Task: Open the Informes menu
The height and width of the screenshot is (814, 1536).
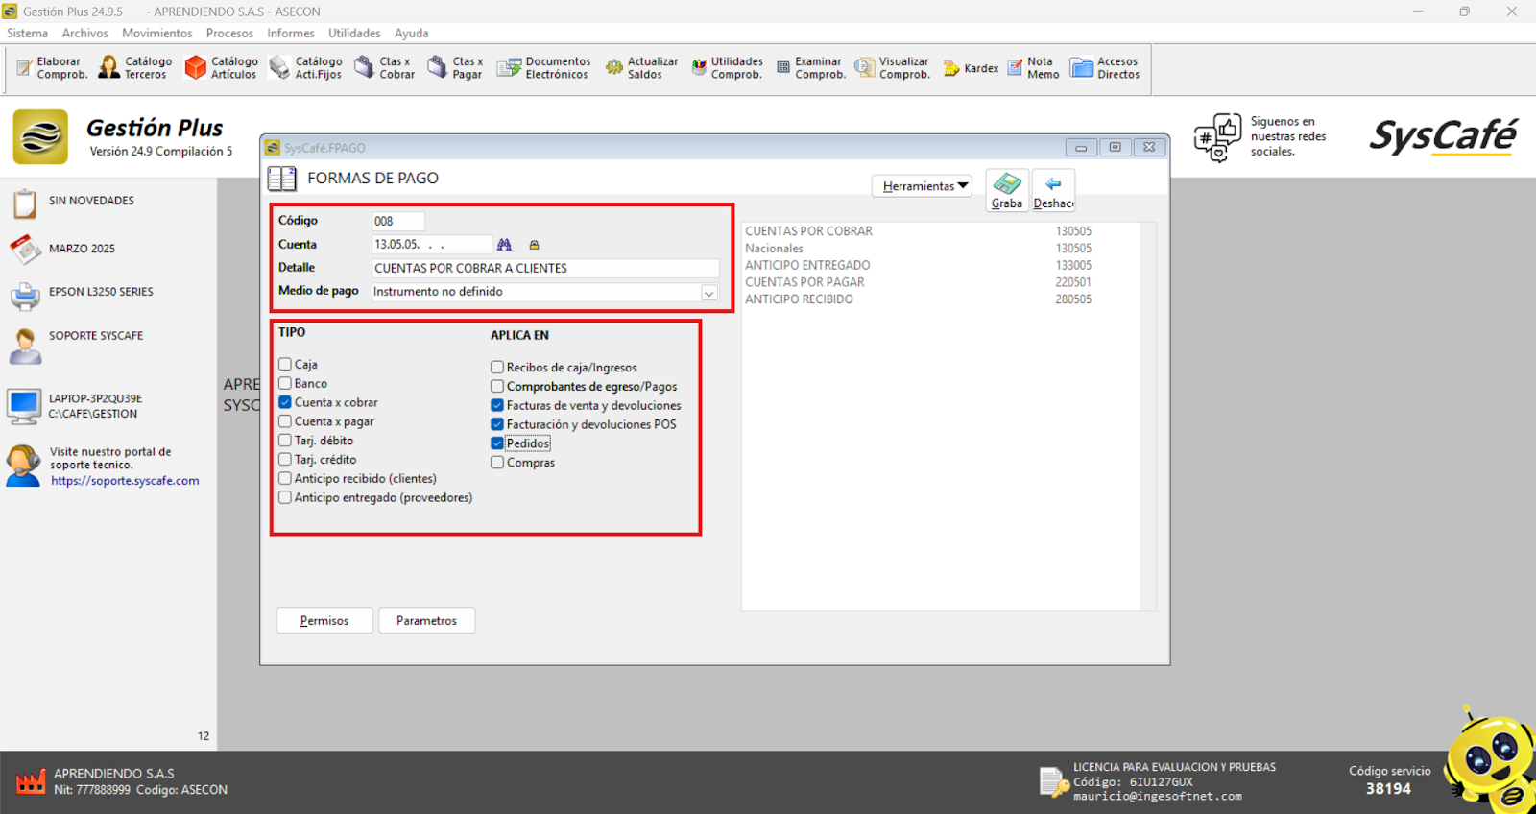Action: (x=290, y=33)
